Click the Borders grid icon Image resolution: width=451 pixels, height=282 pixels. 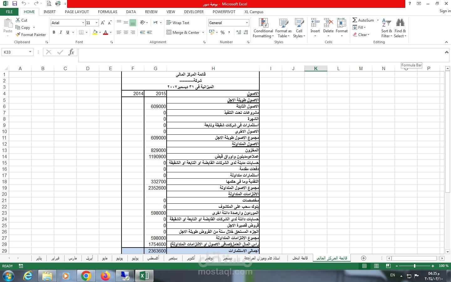[81, 32]
